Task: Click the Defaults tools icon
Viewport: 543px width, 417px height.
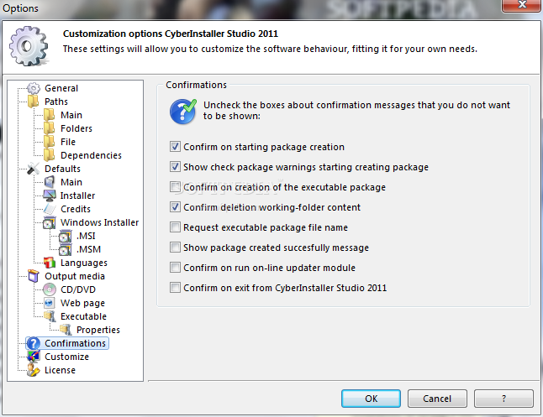Action: (x=34, y=169)
